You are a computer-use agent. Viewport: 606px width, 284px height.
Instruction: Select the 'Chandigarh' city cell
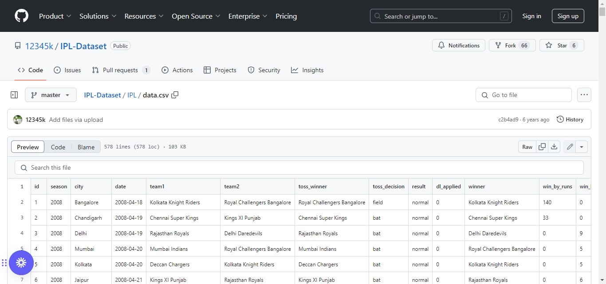(91, 218)
